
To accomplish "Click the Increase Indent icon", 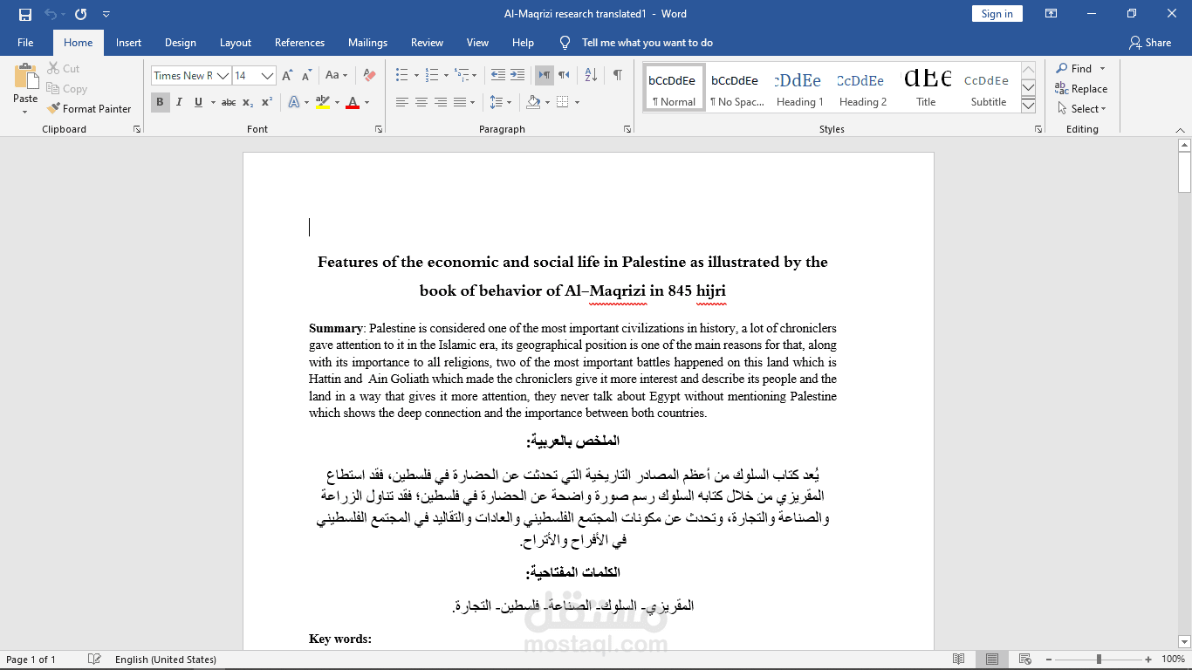I will [x=517, y=75].
